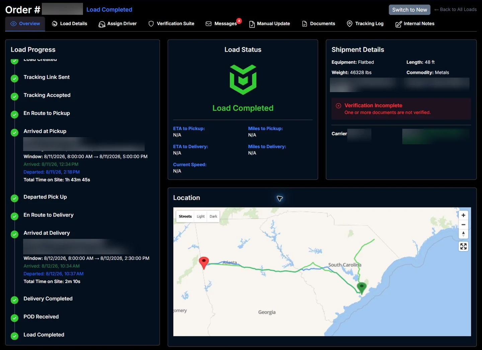This screenshot has height=350, width=482.
Task: Click the Departed Pick Up checkmark
Action: (x=14, y=198)
